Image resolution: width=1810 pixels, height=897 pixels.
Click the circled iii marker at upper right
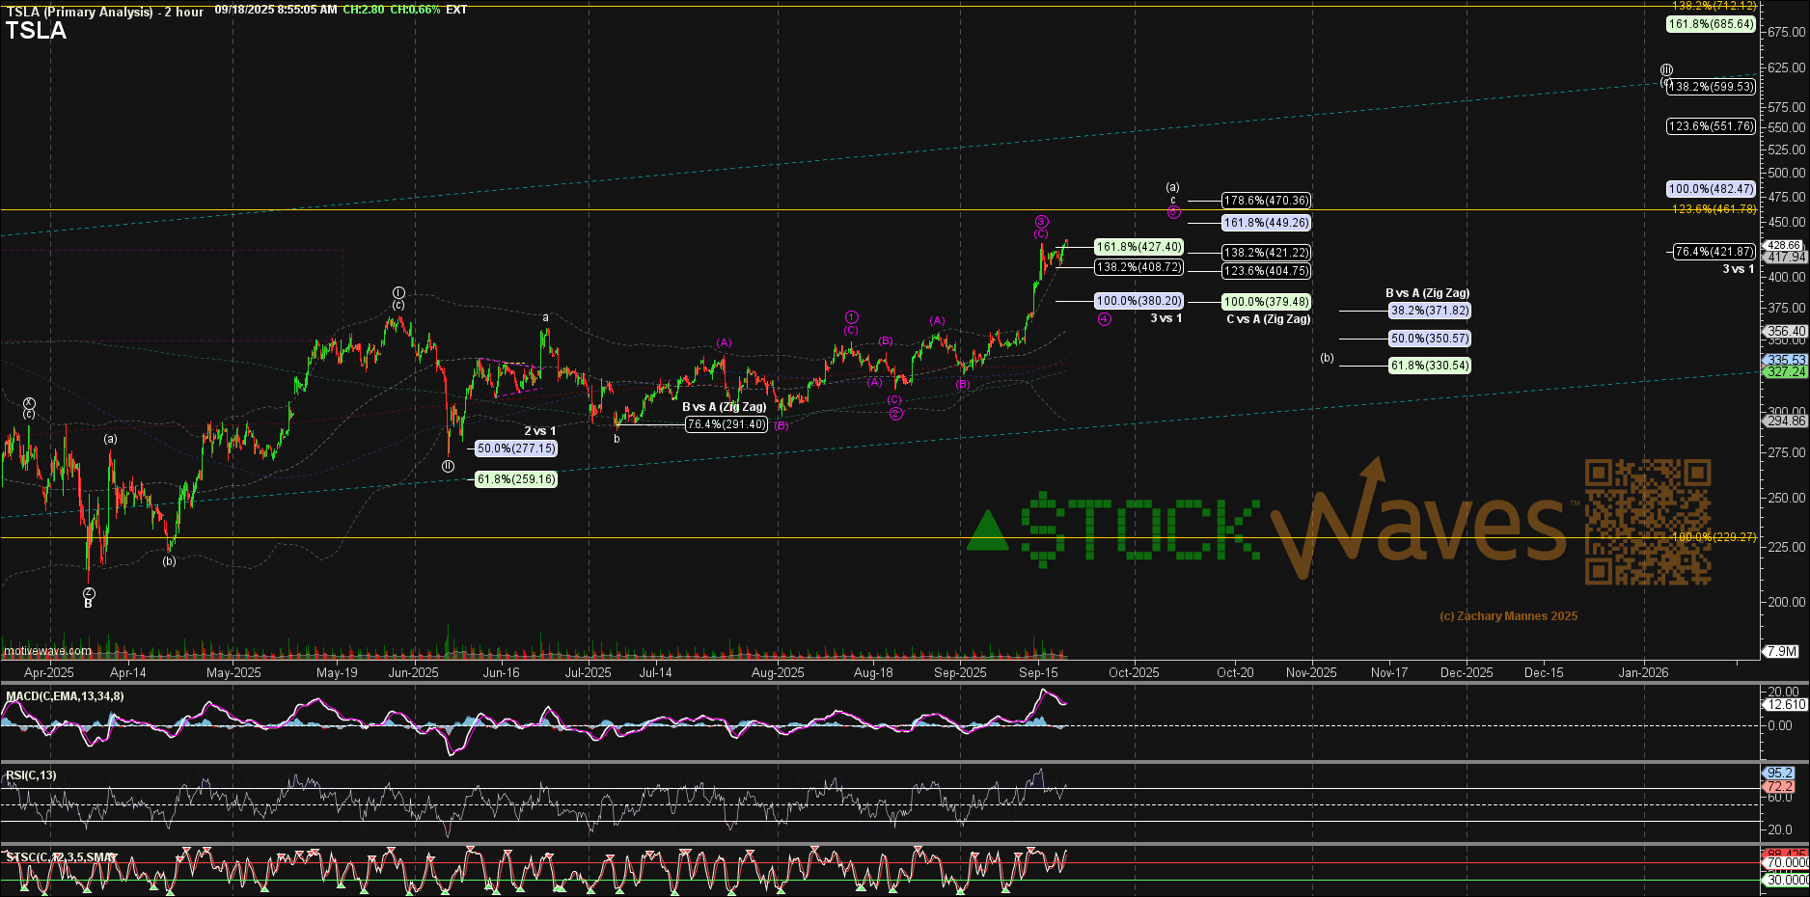pos(1666,69)
